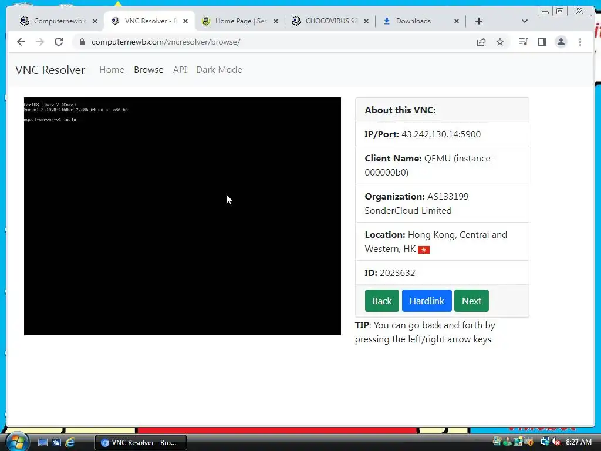Click the Hong Kong flag icon
Viewport: 601px width, 451px height.
coord(424,250)
